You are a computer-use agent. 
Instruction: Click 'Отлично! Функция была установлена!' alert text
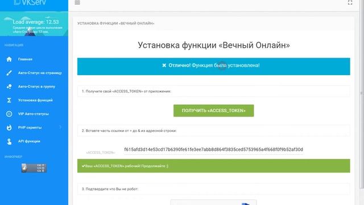coord(214,65)
